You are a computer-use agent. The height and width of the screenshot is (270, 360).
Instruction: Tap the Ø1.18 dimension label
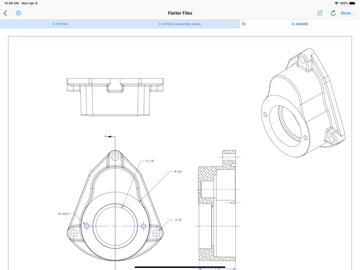(150, 161)
